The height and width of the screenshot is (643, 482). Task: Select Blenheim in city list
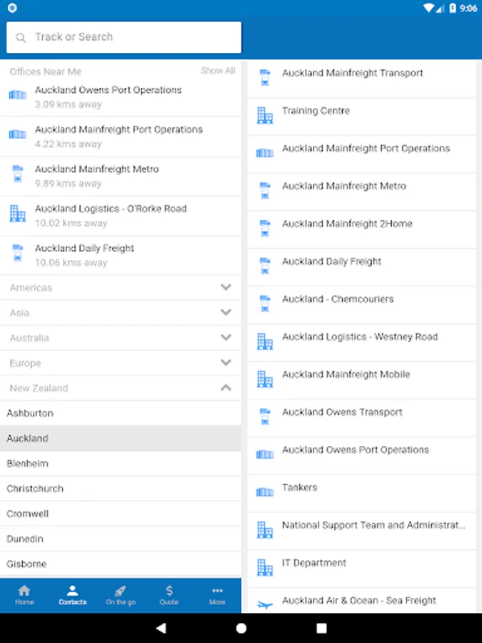click(x=121, y=464)
